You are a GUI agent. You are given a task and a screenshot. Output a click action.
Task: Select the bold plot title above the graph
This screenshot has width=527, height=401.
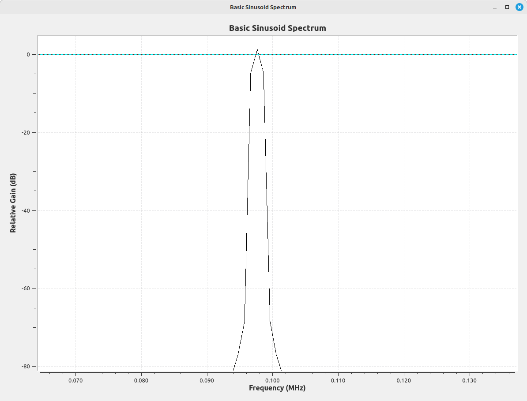coord(277,28)
